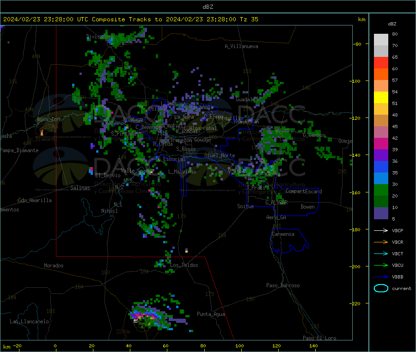This screenshot has height=352, width=416.
Task: Click the Los_Toldos map label
Action: 184,265
